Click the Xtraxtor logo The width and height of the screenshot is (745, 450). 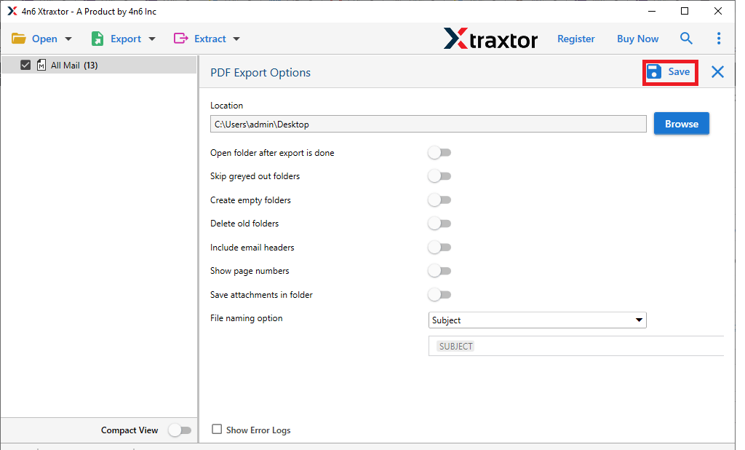[x=490, y=39]
